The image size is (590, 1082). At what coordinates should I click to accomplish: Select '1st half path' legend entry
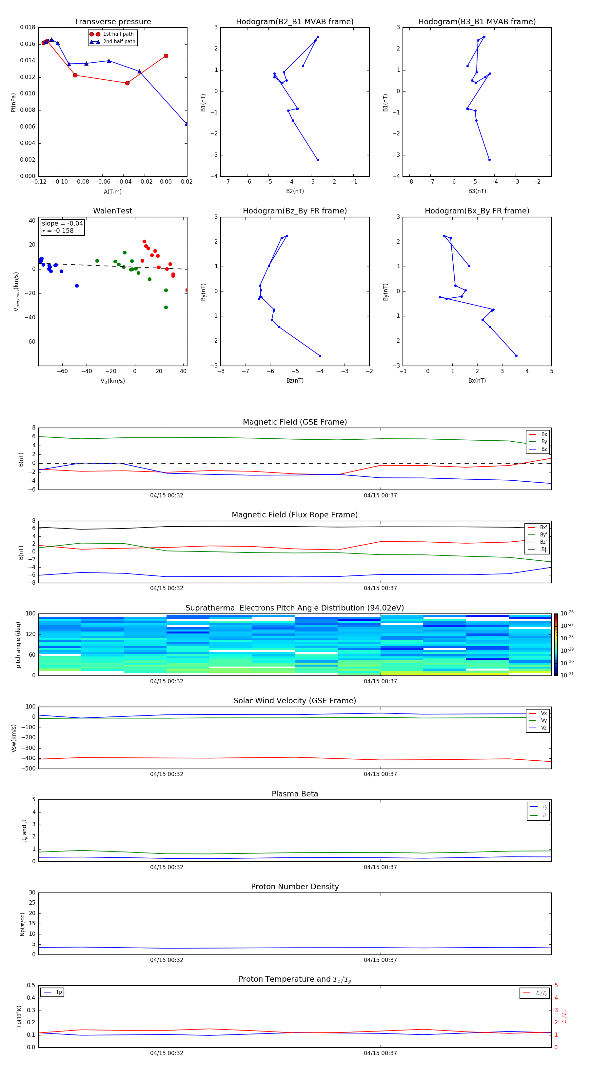(x=112, y=34)
